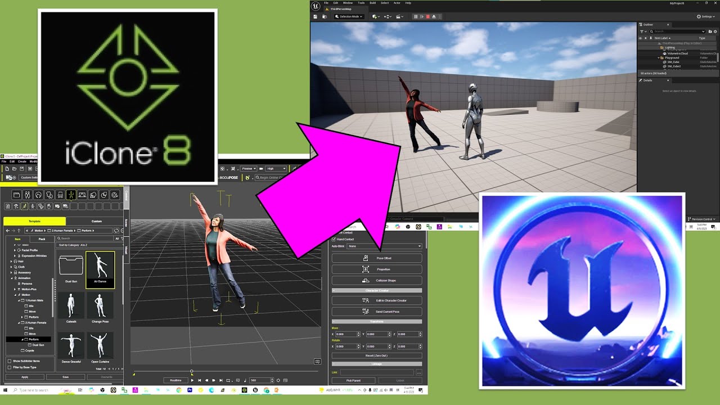Open the Sort by Category dropdown
The height and width of the screenshot is (405, 720).
pos(91,245)
